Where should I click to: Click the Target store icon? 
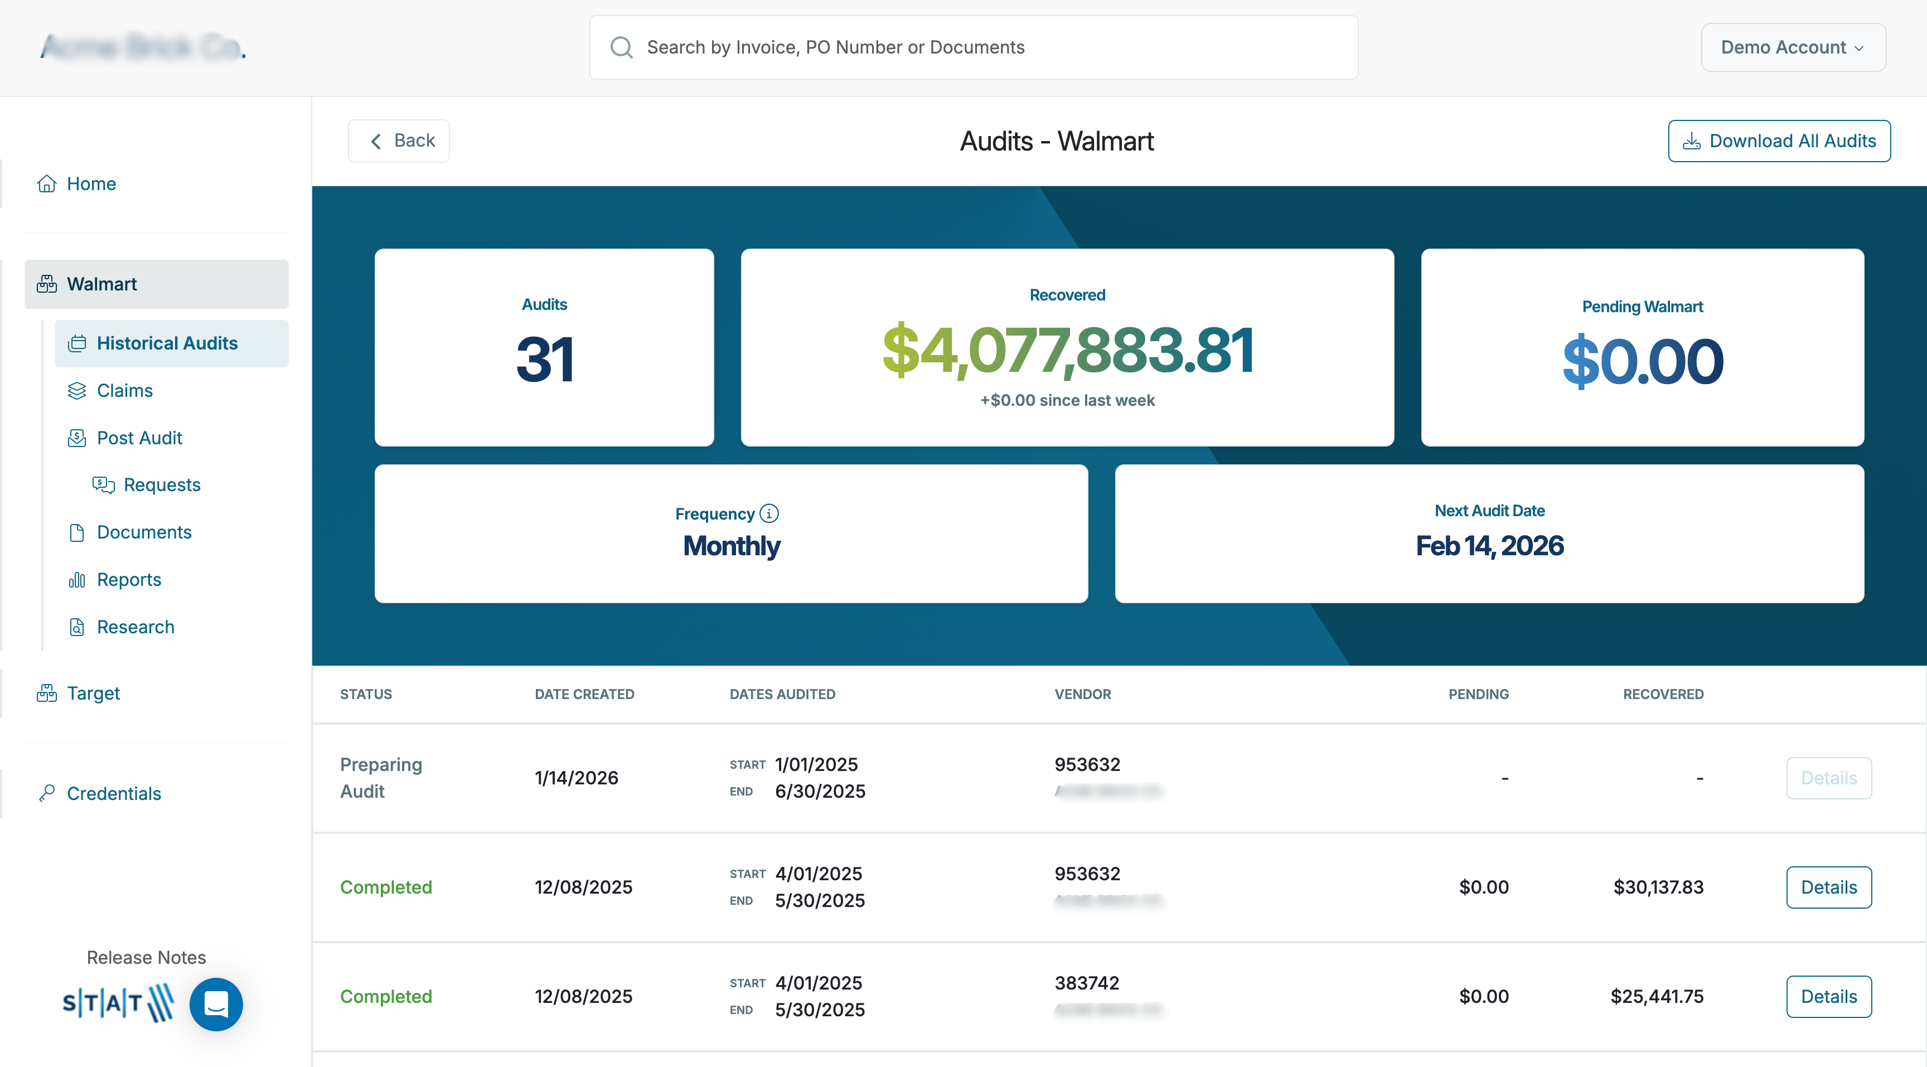[x=46, y=693]
